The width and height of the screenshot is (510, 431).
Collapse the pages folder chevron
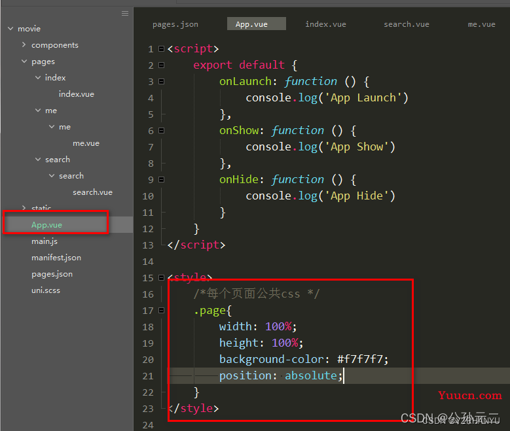24,61
